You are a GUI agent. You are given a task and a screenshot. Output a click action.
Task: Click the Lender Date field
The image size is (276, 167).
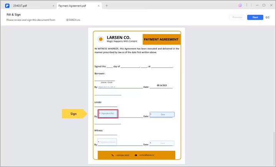[x=162, y=115]
